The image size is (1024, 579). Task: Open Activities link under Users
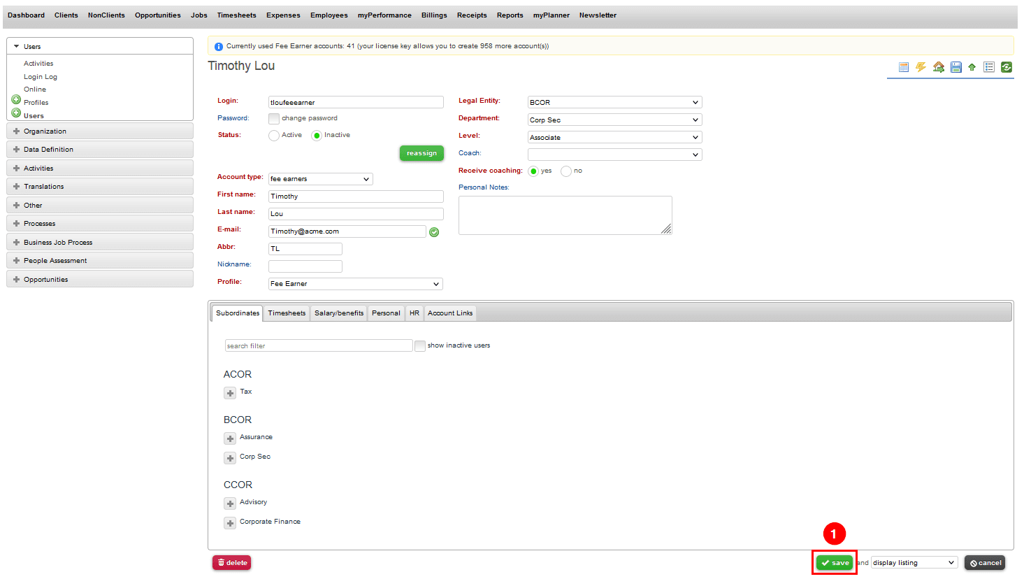pyautogui.click(x=38, y=64)
